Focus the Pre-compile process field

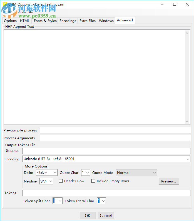pyautogui.click(x=115, y=130)
